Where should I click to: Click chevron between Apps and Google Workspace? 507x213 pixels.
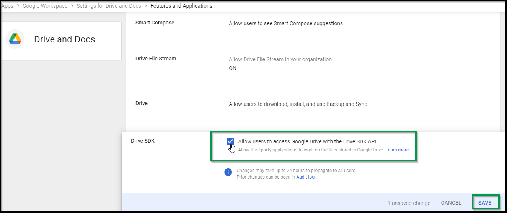[18, 6]
